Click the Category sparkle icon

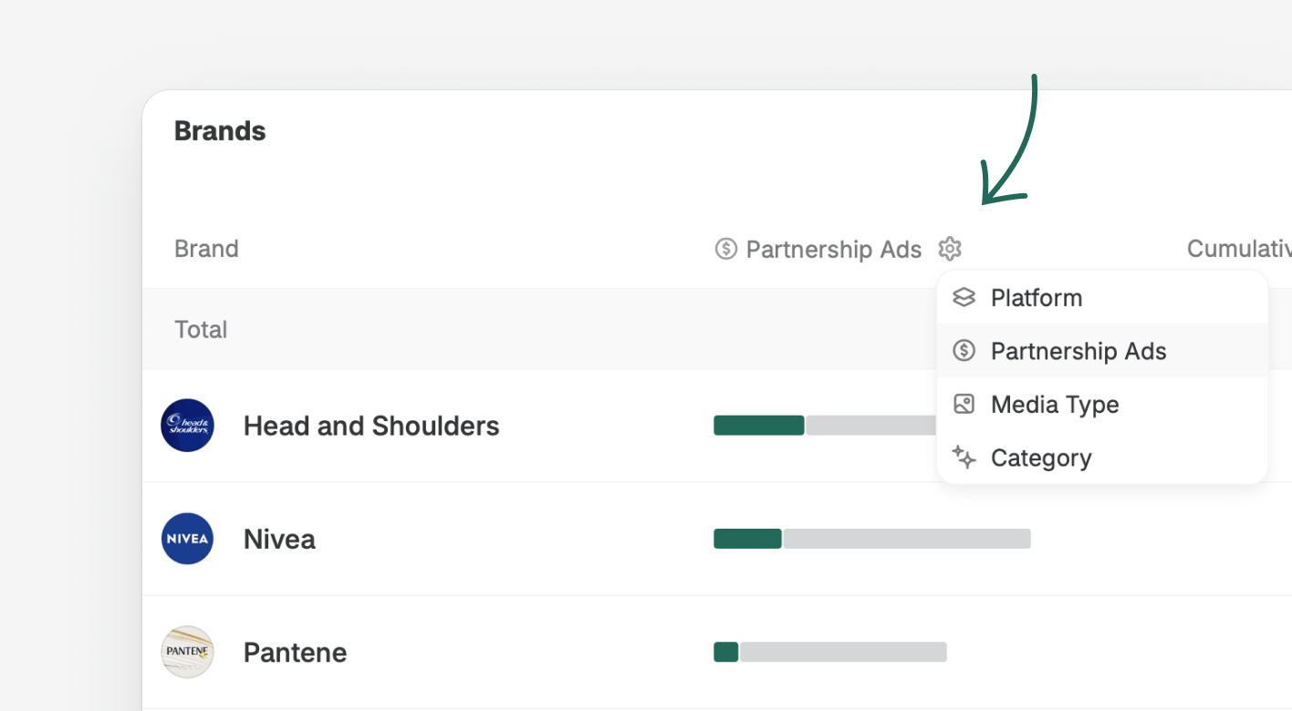coord(964,457)
